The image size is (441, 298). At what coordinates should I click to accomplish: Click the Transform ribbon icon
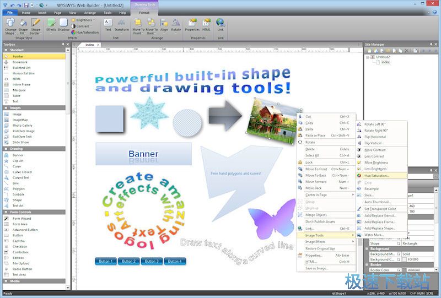[121, 25]
